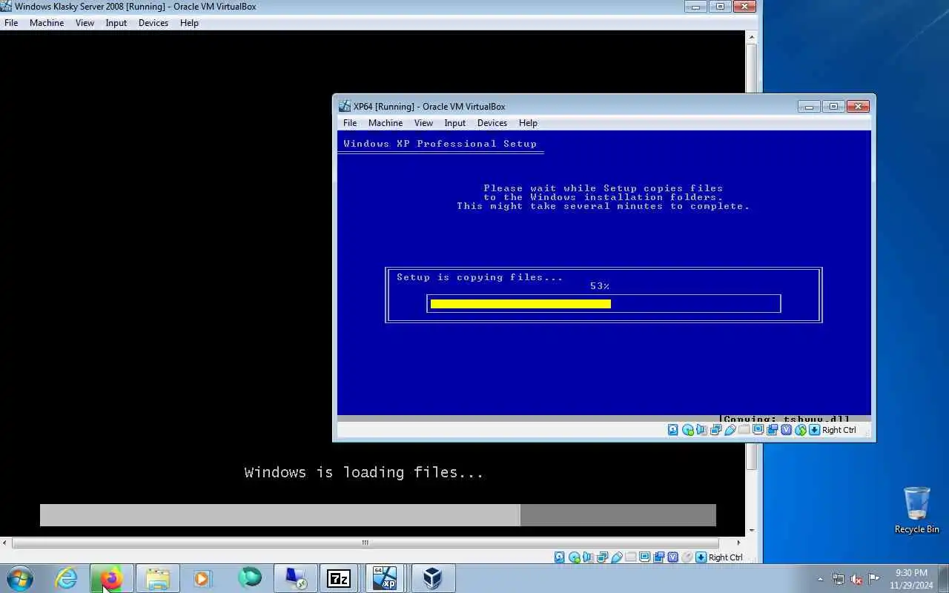The height and width of the screenshot is (593, 949).
Task: Open Machine menu in Klasky Server window
Action: pyautogui.click(x=47, y=23)
